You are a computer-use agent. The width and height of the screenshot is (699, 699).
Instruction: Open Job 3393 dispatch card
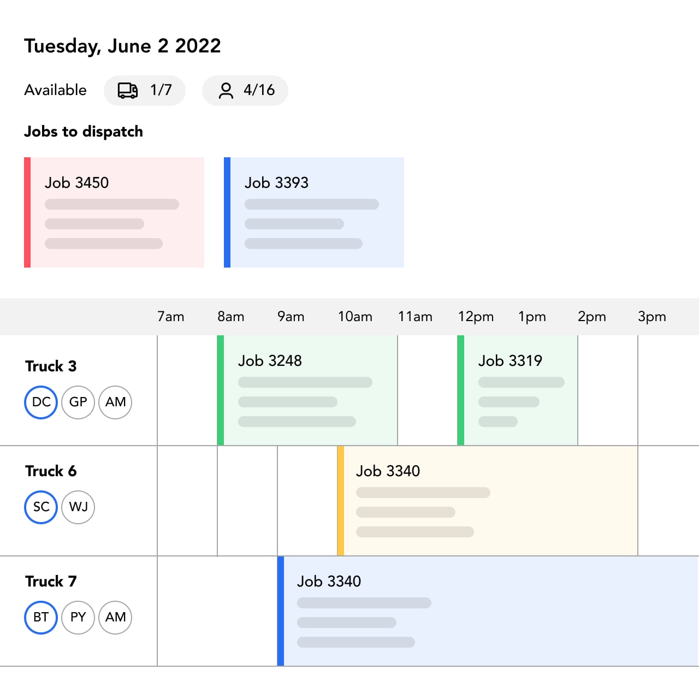[x=314, y=212]
